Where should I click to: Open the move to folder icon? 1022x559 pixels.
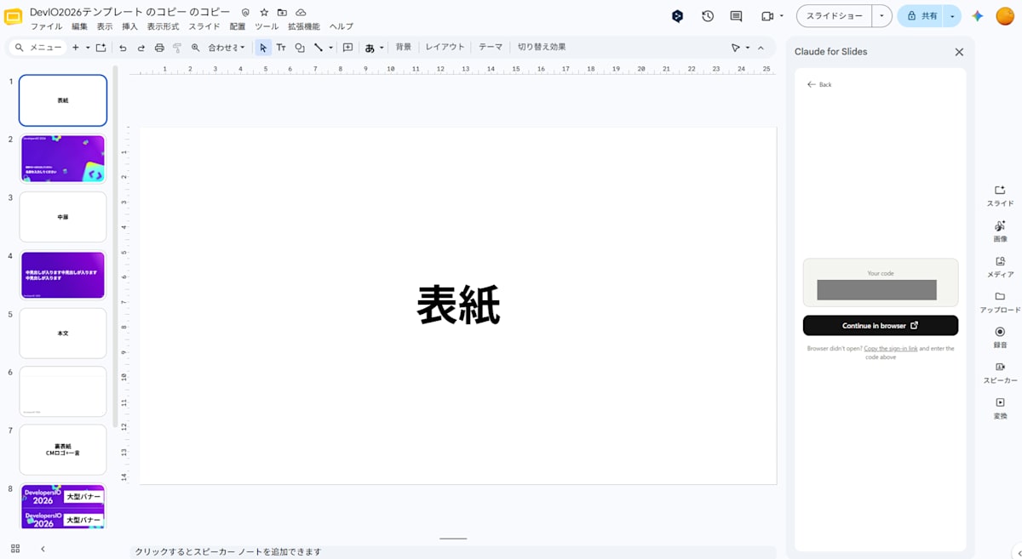click(x=282, y=13)
